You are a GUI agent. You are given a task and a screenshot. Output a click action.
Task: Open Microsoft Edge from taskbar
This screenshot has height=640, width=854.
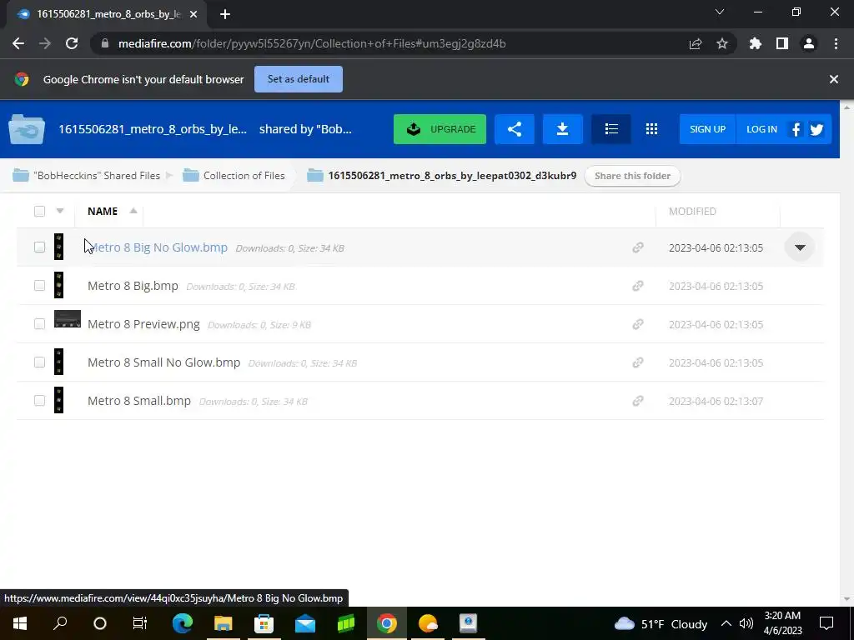click(x=183, y=623)
